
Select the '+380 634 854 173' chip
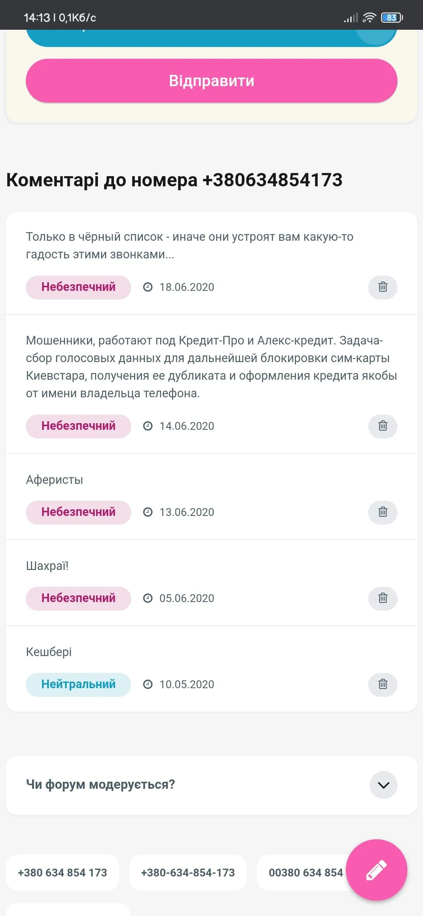(x=62, y=873)
